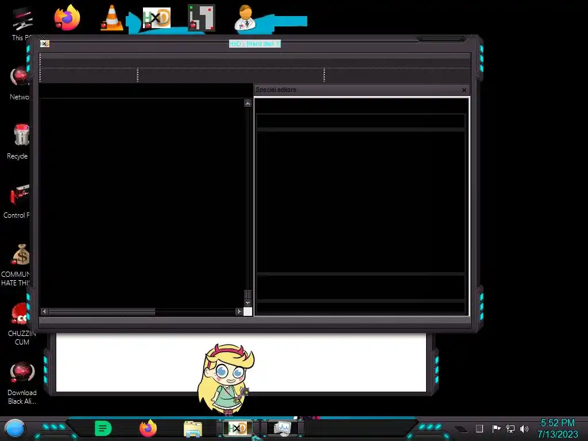Click the Star Butterfly desktop mascot
Viewport: 588px width, 441px height.
click(226, 380)
